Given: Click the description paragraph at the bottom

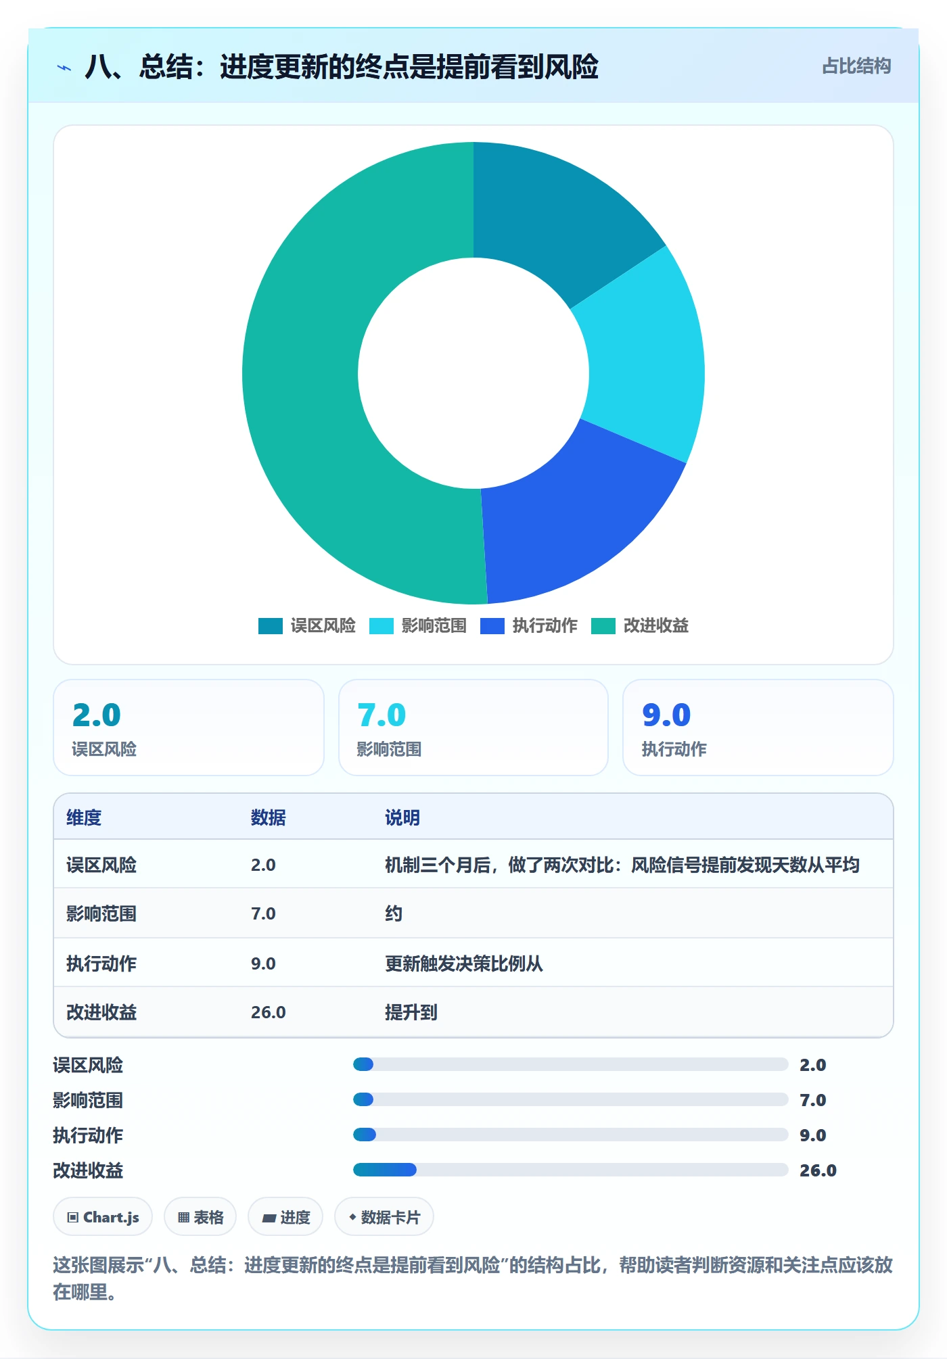Looking at the screenshot, I should coord(473,1279).
